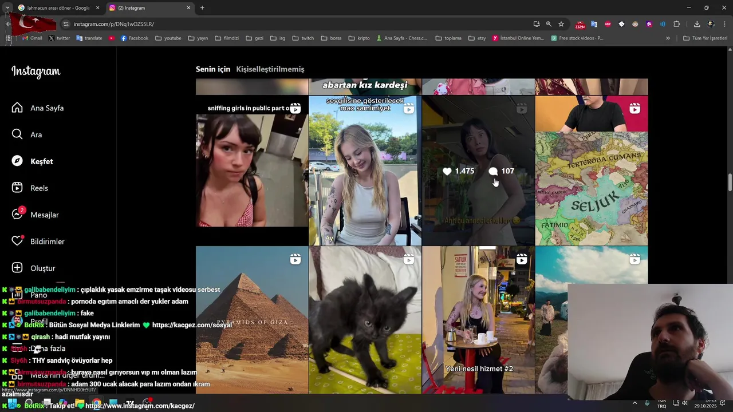Screen dimensions: 733x412
Task: Open Free stock videos bookmark
Action: [x=577, y=38]
